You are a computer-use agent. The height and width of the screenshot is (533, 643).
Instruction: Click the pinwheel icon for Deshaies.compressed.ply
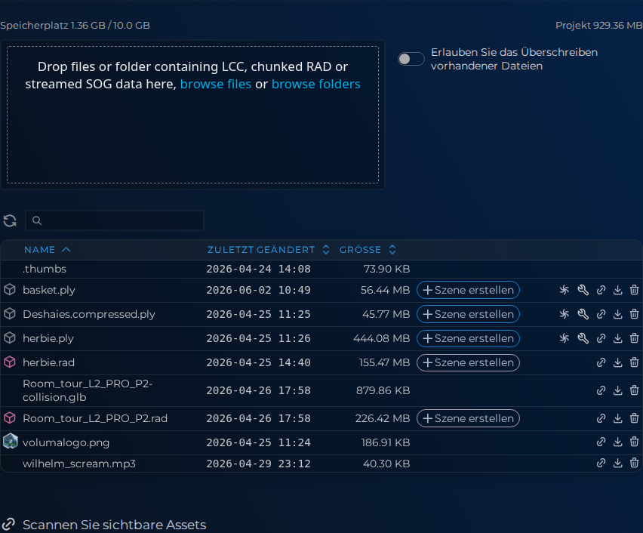coord(565,314)
